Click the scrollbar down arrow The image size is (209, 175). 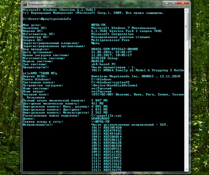[186, 169]
